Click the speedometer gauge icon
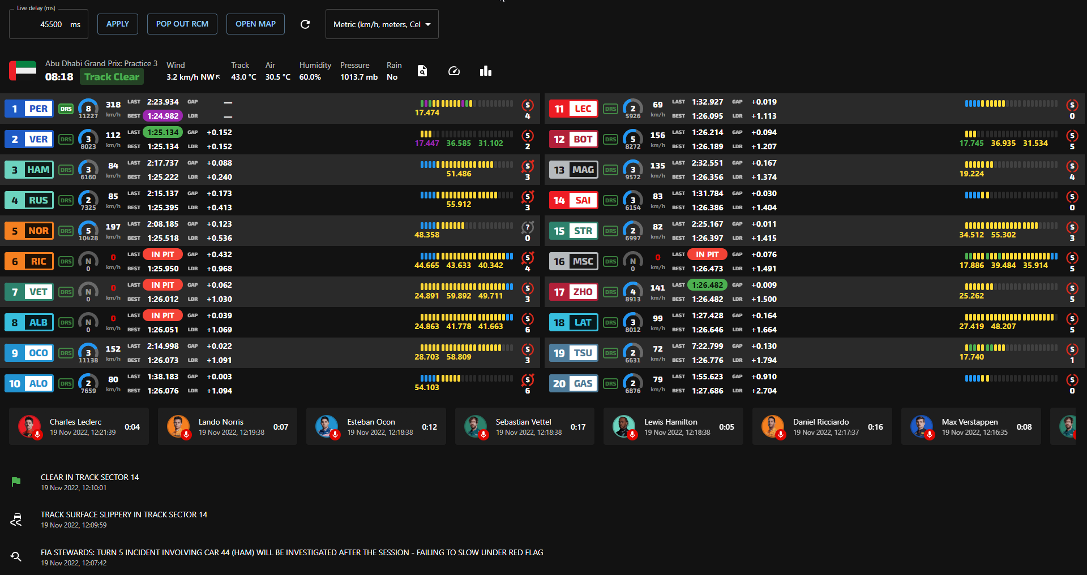 454,71
